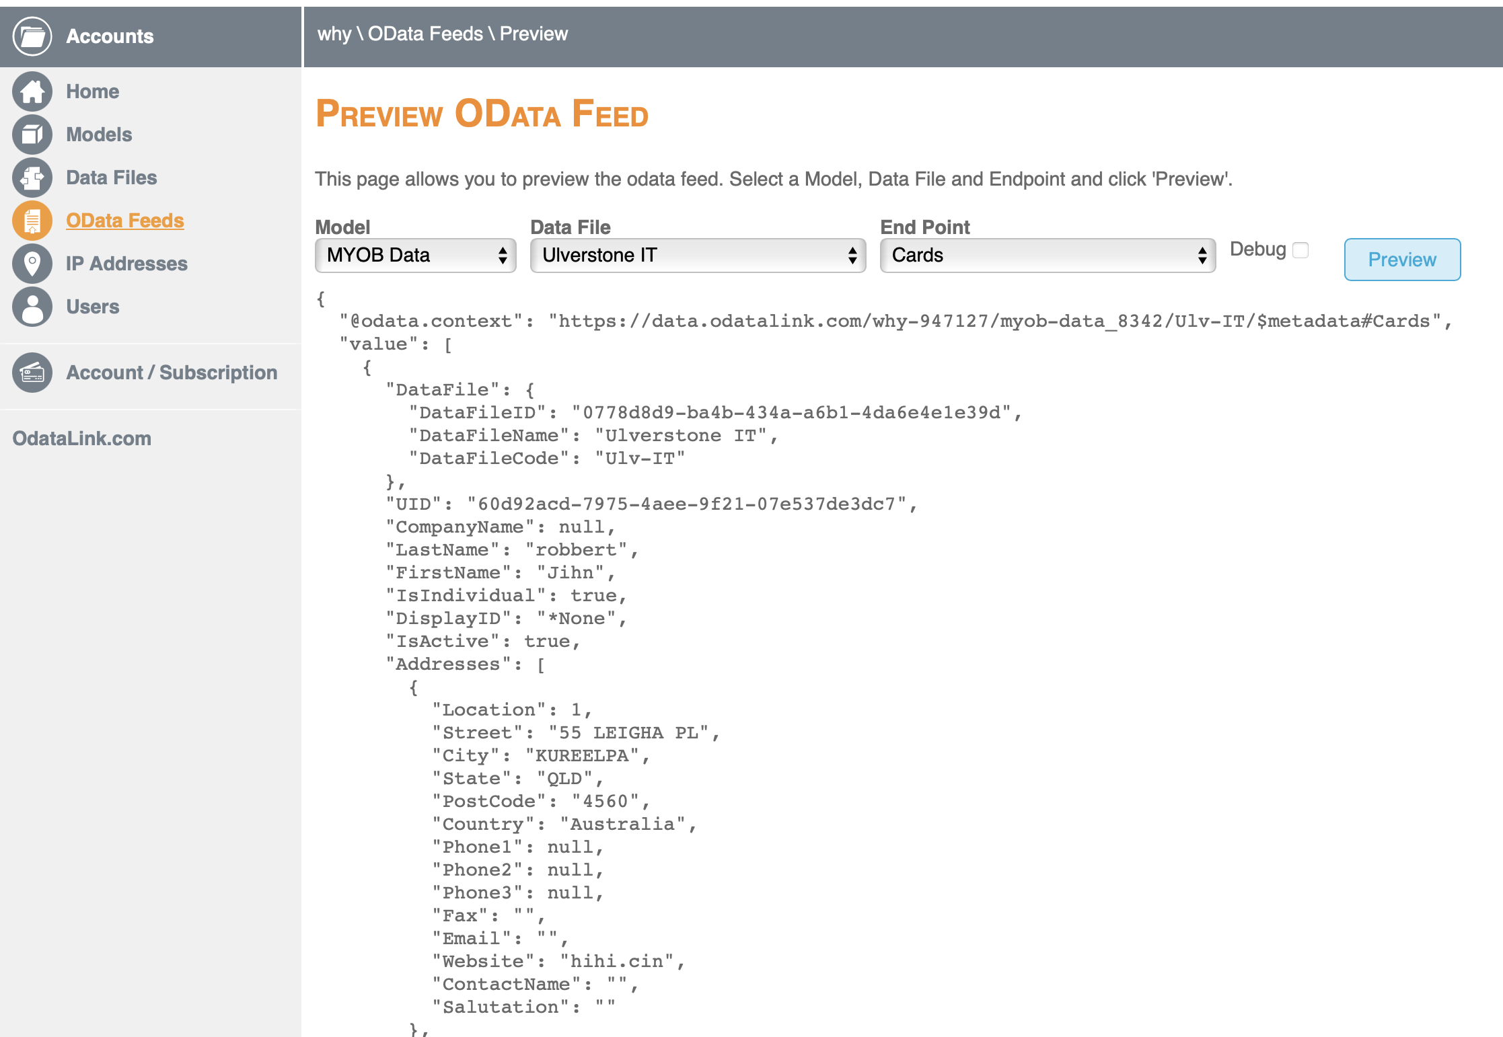The image size is (1503, 1037).
Task: Click the "ContactName": "" line
Action: (535, 985)
